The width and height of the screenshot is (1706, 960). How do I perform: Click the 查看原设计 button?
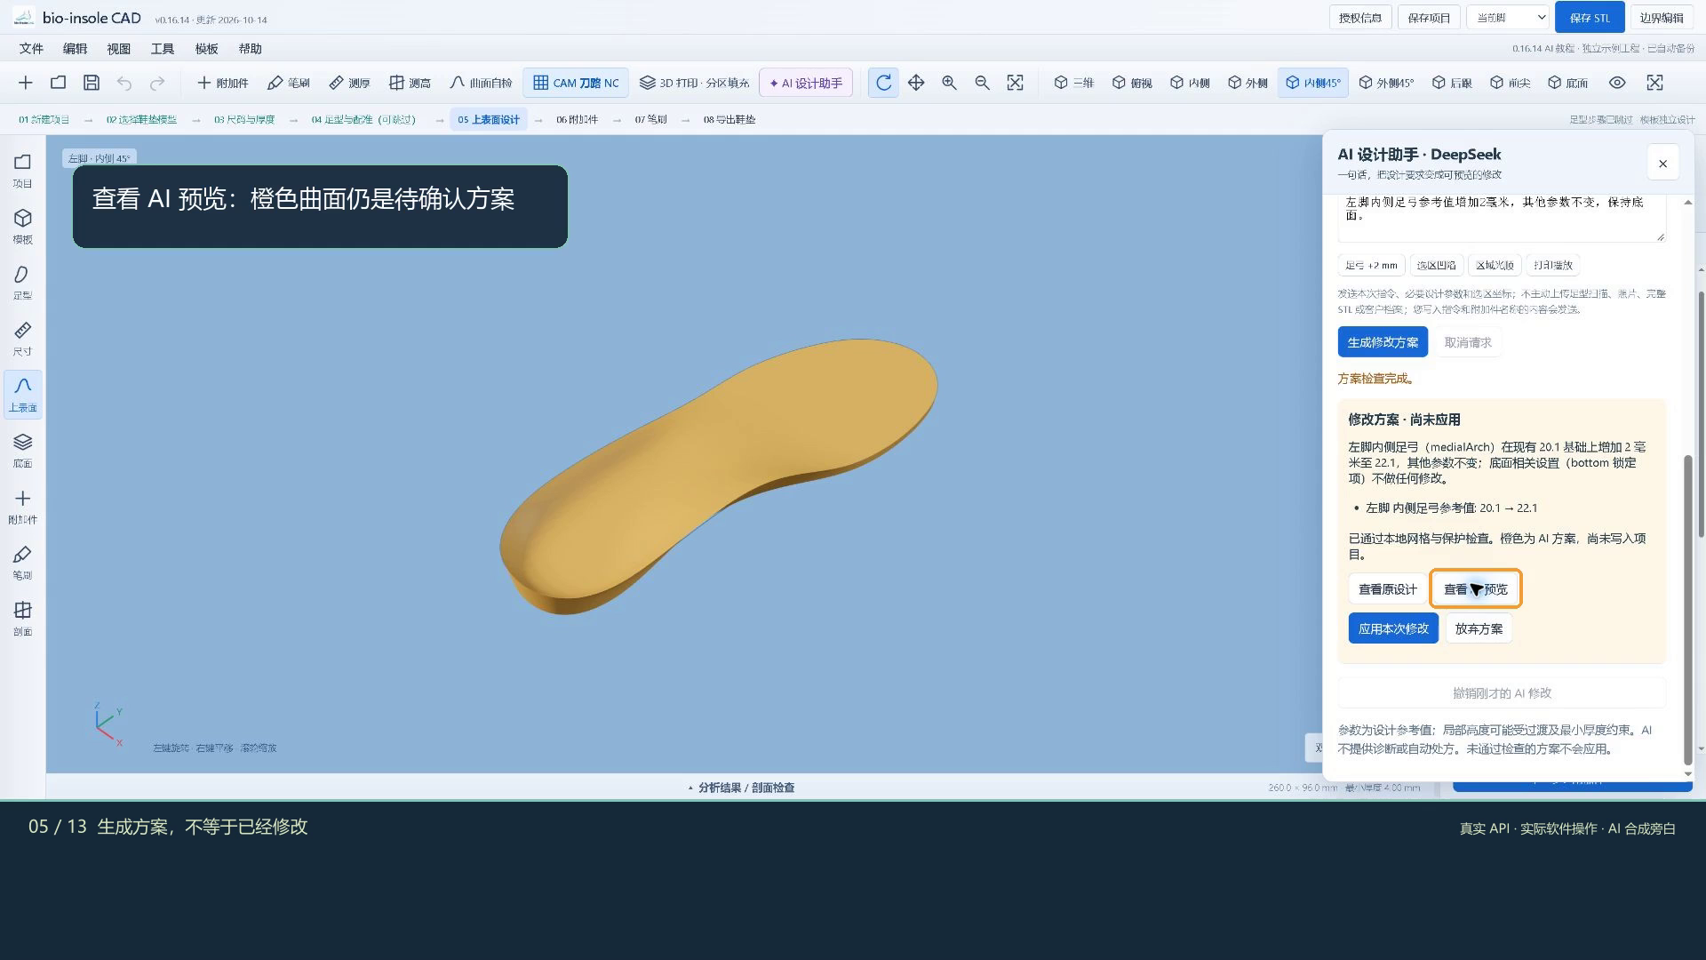click(1387, 589)
